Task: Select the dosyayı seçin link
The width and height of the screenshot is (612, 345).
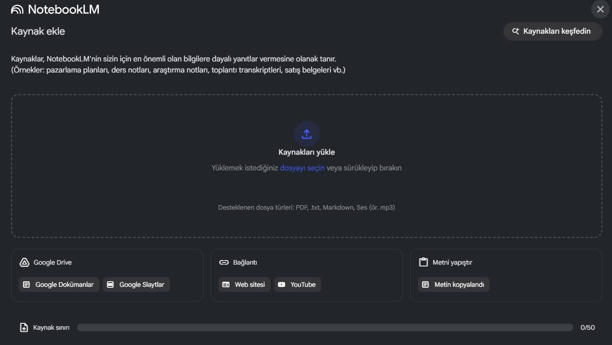Action: (x=302, y=168)
